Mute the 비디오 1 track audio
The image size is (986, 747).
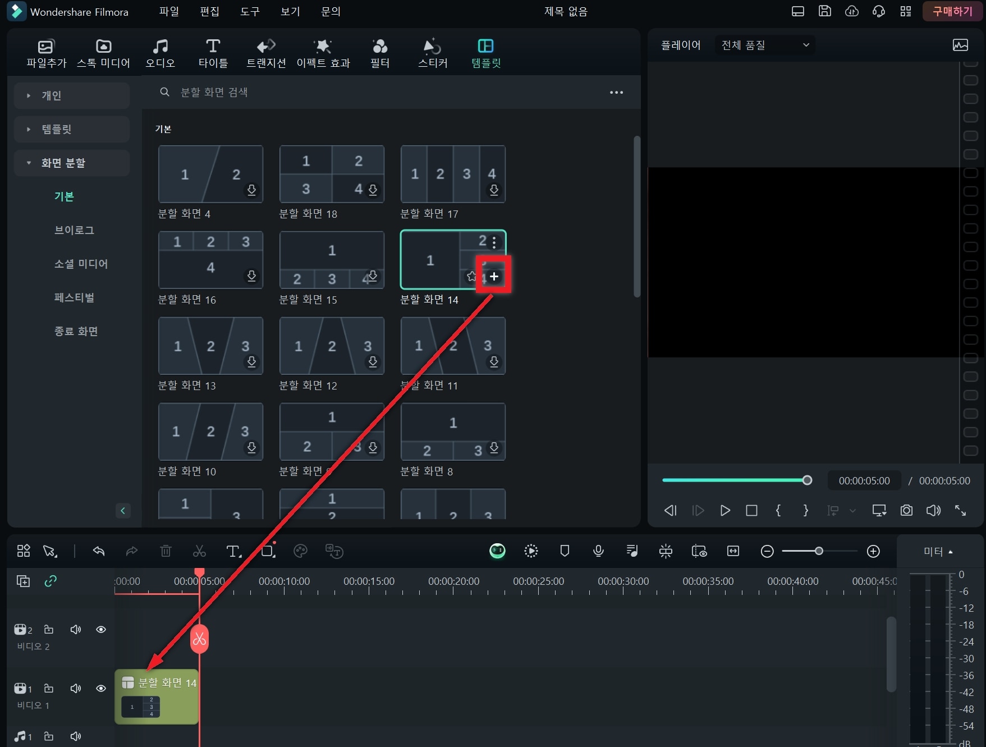pos(75,688)
